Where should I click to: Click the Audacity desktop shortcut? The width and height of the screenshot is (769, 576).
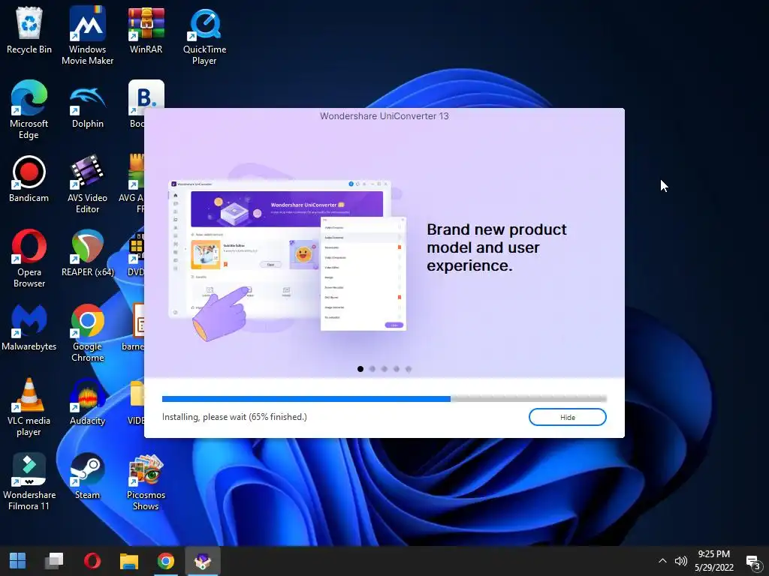pyautogui.click(x=87, y=402)
